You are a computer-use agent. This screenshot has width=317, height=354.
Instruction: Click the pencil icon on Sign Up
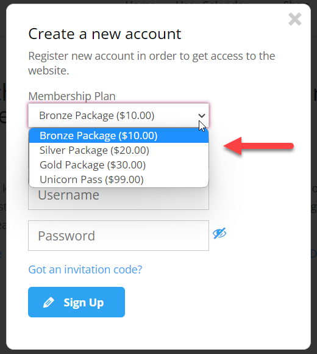(x=49, y=302)
